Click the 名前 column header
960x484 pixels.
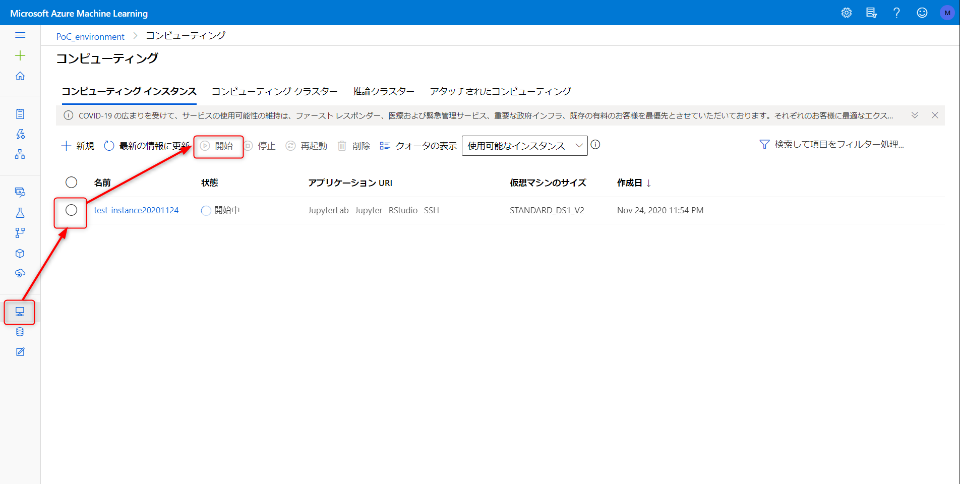[x=102, y=183]
